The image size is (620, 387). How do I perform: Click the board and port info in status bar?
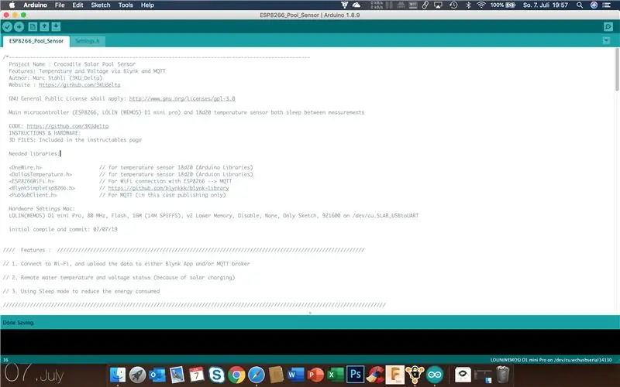tap(551, 360)
